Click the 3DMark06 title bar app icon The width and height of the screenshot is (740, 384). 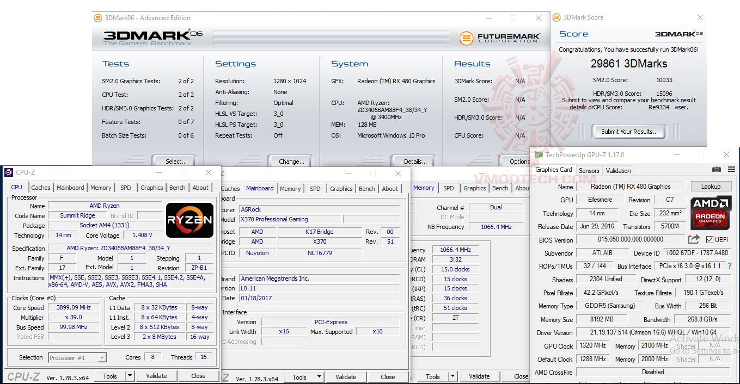tap(98, 18)
